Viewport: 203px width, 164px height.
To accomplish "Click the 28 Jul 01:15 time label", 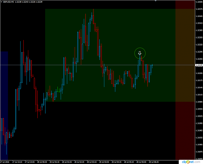I will [55, 162].
